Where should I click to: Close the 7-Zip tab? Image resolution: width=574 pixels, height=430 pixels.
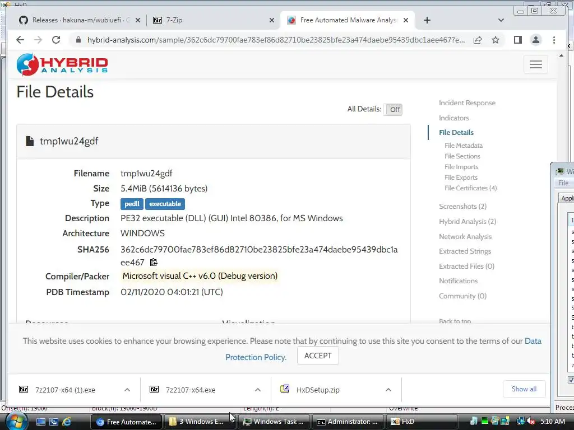[272, 20]
